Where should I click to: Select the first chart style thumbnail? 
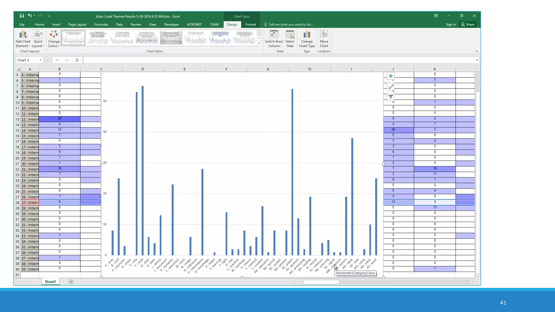pyautogui.click(x=73, y=38)
